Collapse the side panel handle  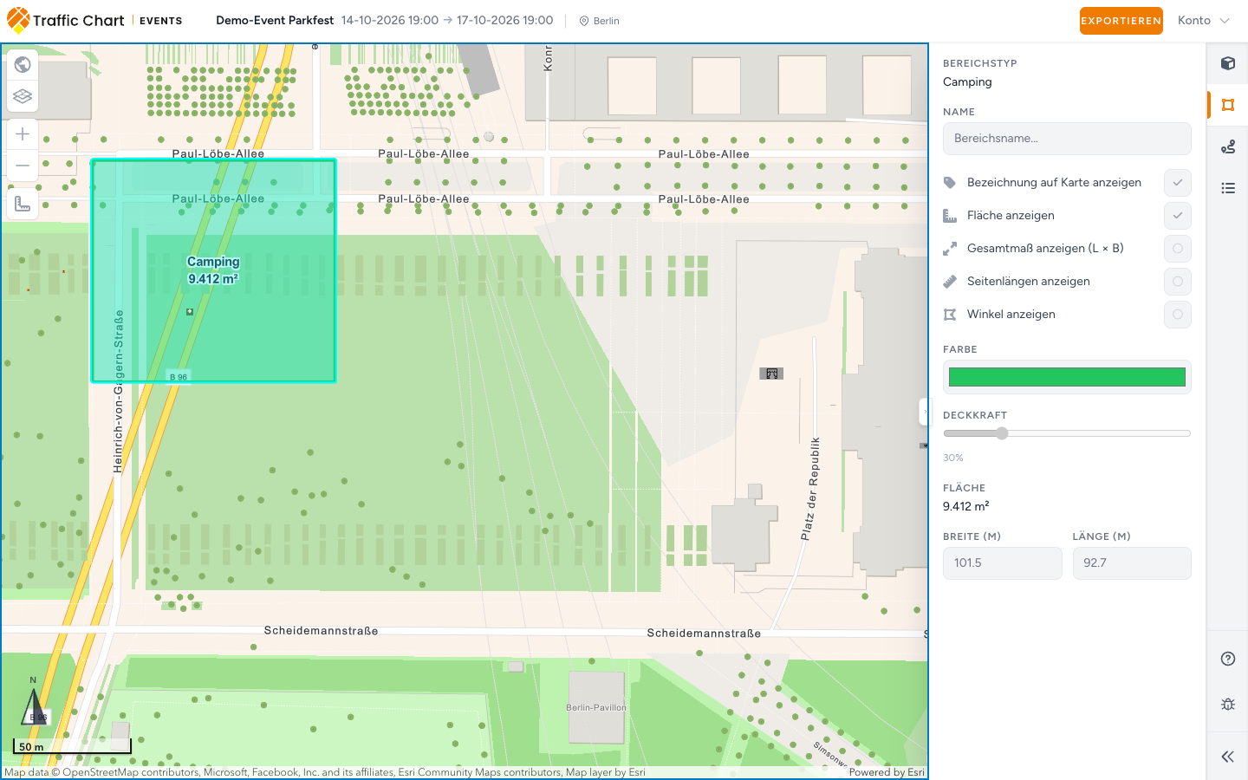coord(924,412)
